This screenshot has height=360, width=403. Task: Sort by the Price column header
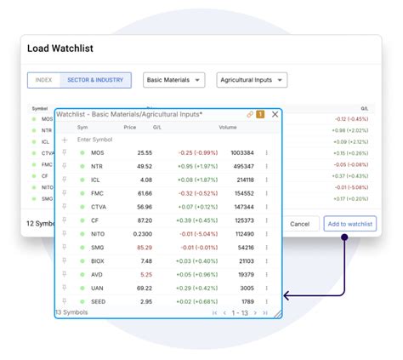(130, 128)
